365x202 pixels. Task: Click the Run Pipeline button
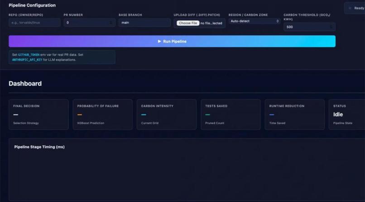(x=172, y=41)
